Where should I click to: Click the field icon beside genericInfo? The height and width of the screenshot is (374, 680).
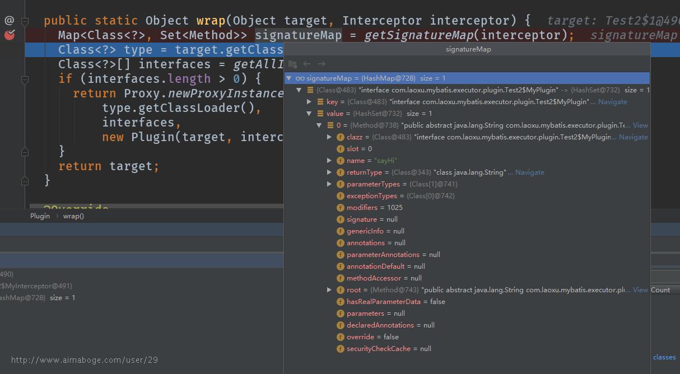341,231
